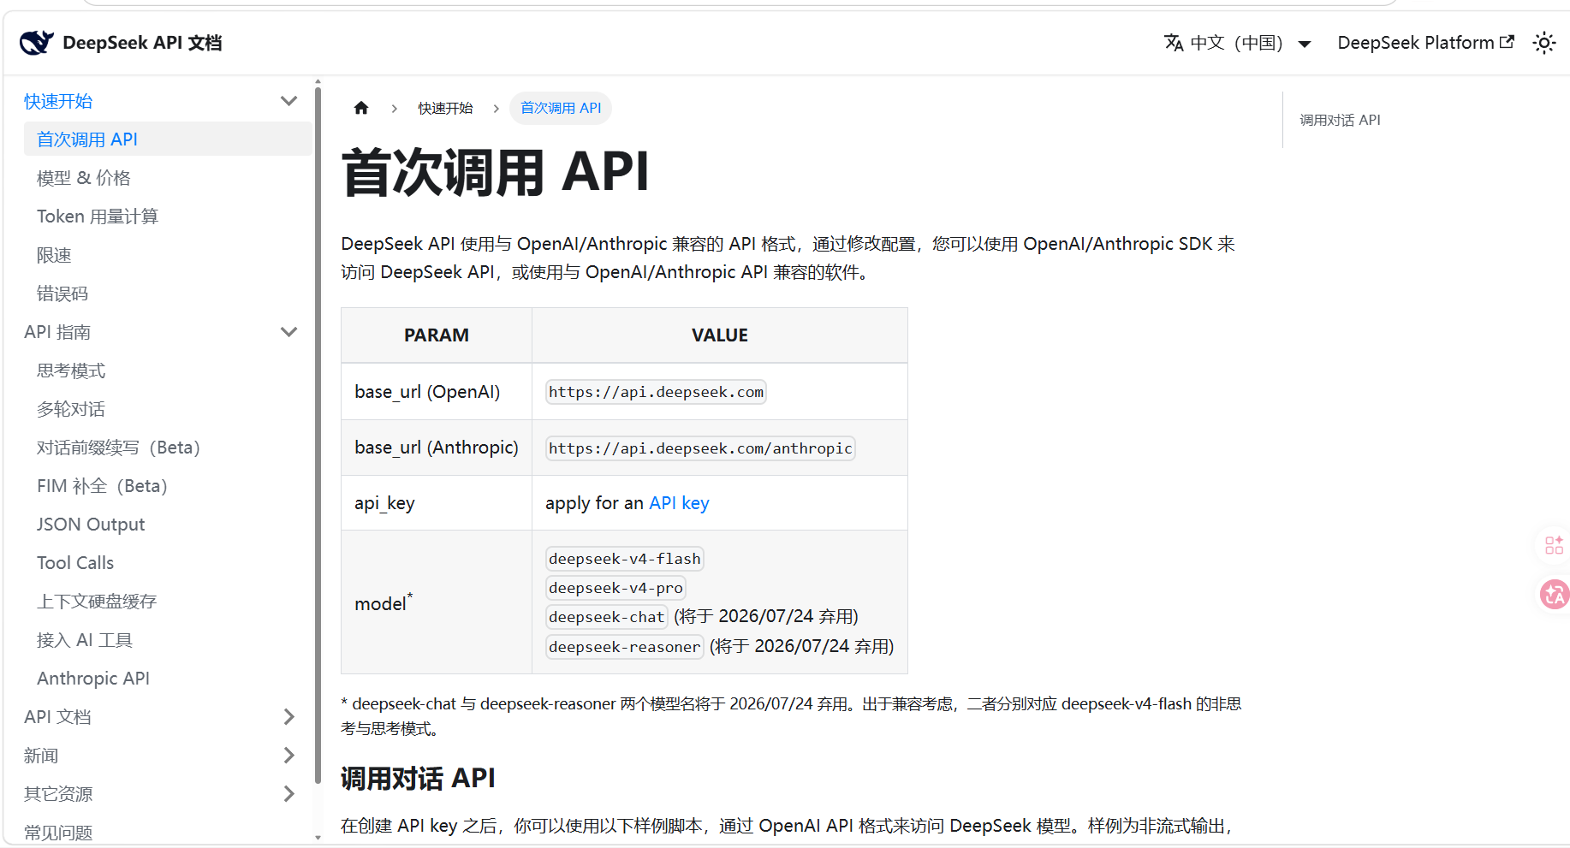The height and width of the screenshot is (848, 1570).
Task: Click the https://api.deepseek.com code value
Action: coord(656,392)
